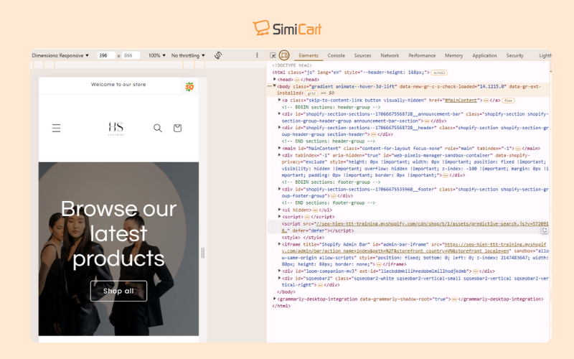Click the copy icon beside script line
Image resolution: width=574 pixels, height=359 pixels.
(x=545, y=230)
